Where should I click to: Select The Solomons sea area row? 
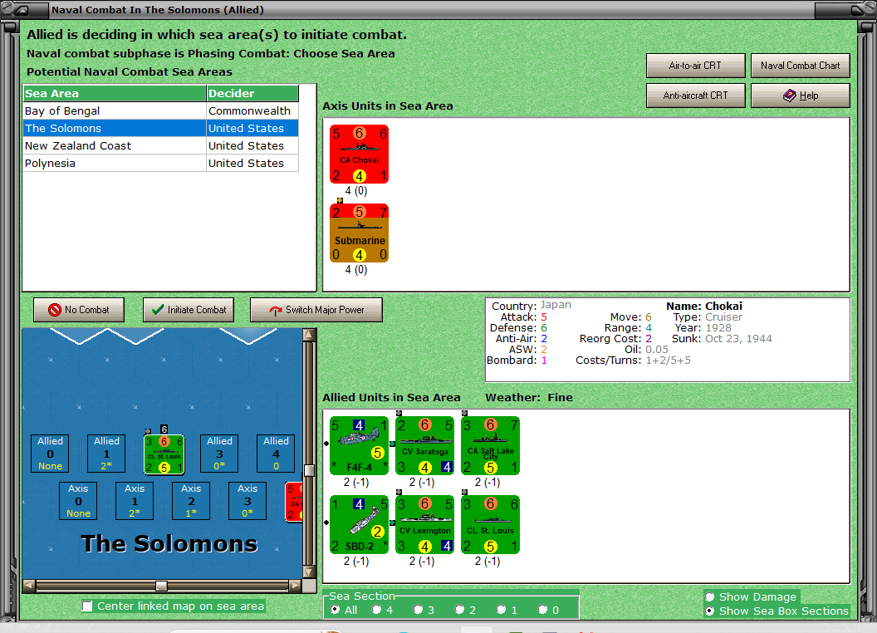point(160,128)
